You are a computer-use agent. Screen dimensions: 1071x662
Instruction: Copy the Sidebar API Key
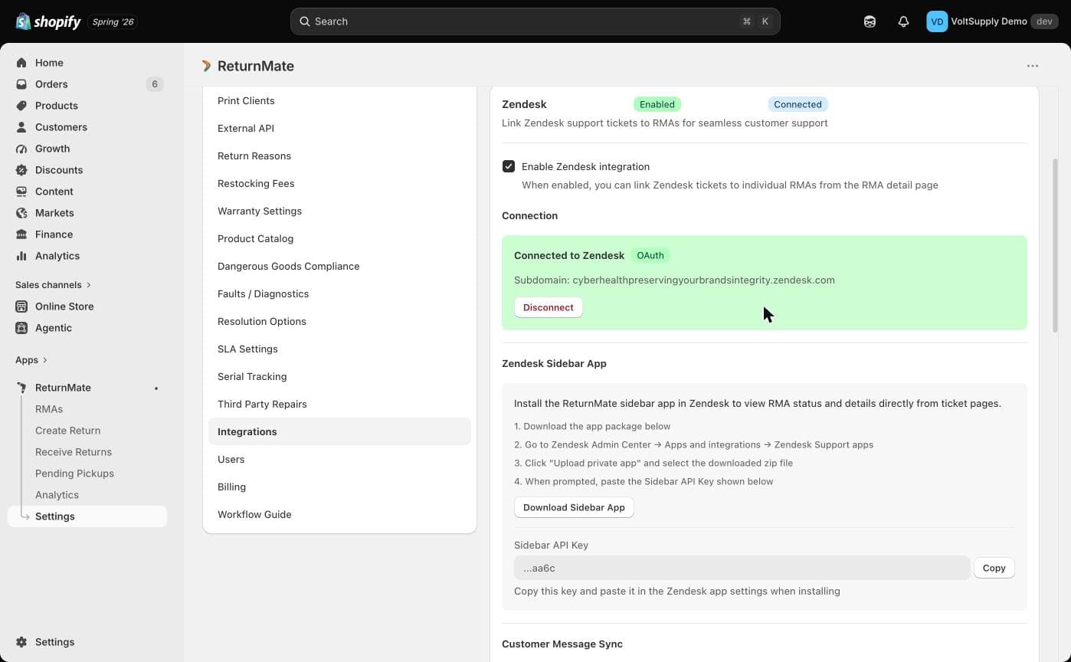[x=994, y=568]
